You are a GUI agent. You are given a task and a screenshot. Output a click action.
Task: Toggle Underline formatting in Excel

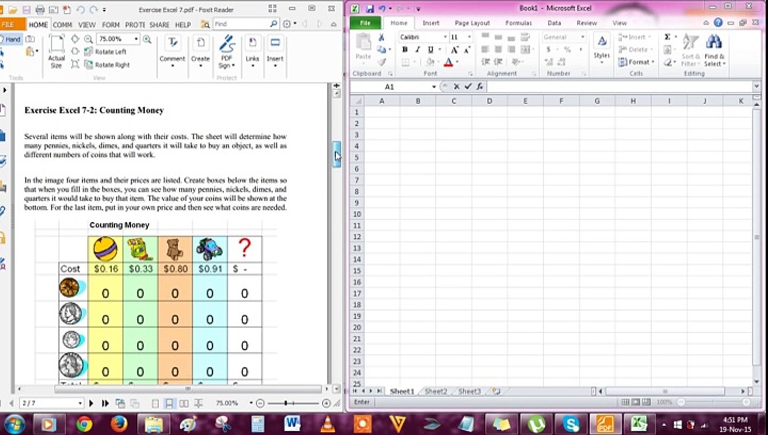point(431,50)
